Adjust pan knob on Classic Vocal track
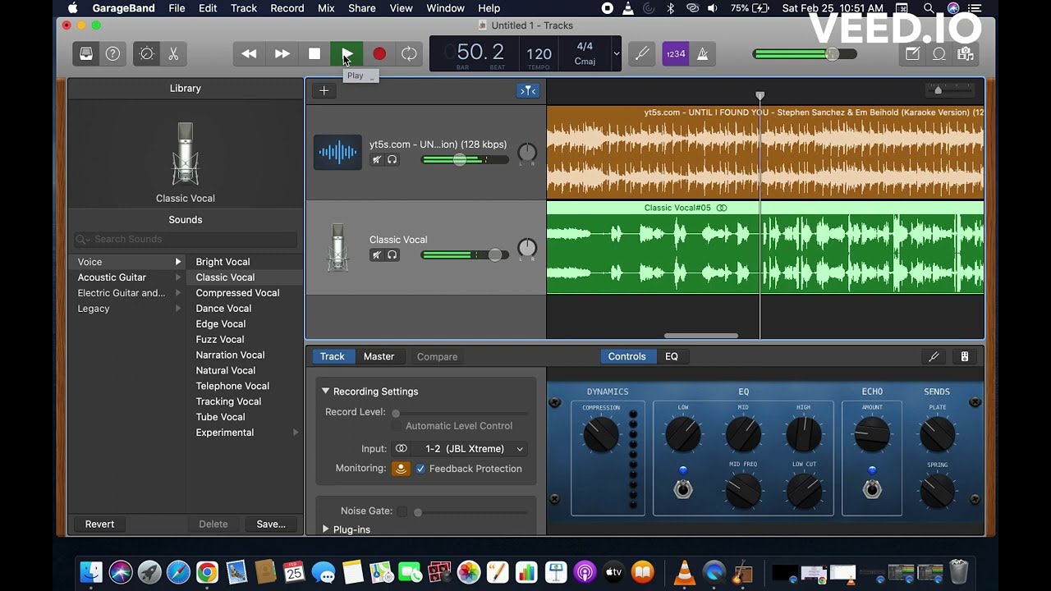1051x591 pixels. pos(527,248)
